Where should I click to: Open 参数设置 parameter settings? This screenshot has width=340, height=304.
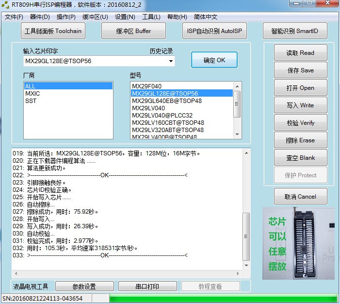[x=84, y=287]
